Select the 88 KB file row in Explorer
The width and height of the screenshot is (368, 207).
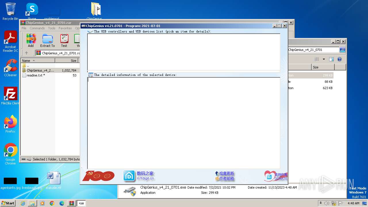pos(310,82)
